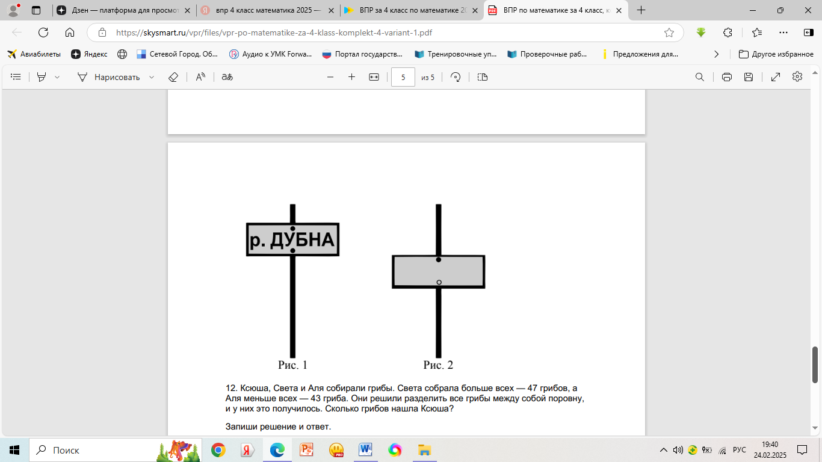The image size is (822, 462).
Task: Open the Портал государственных bookmark
Action: (363, 54)
